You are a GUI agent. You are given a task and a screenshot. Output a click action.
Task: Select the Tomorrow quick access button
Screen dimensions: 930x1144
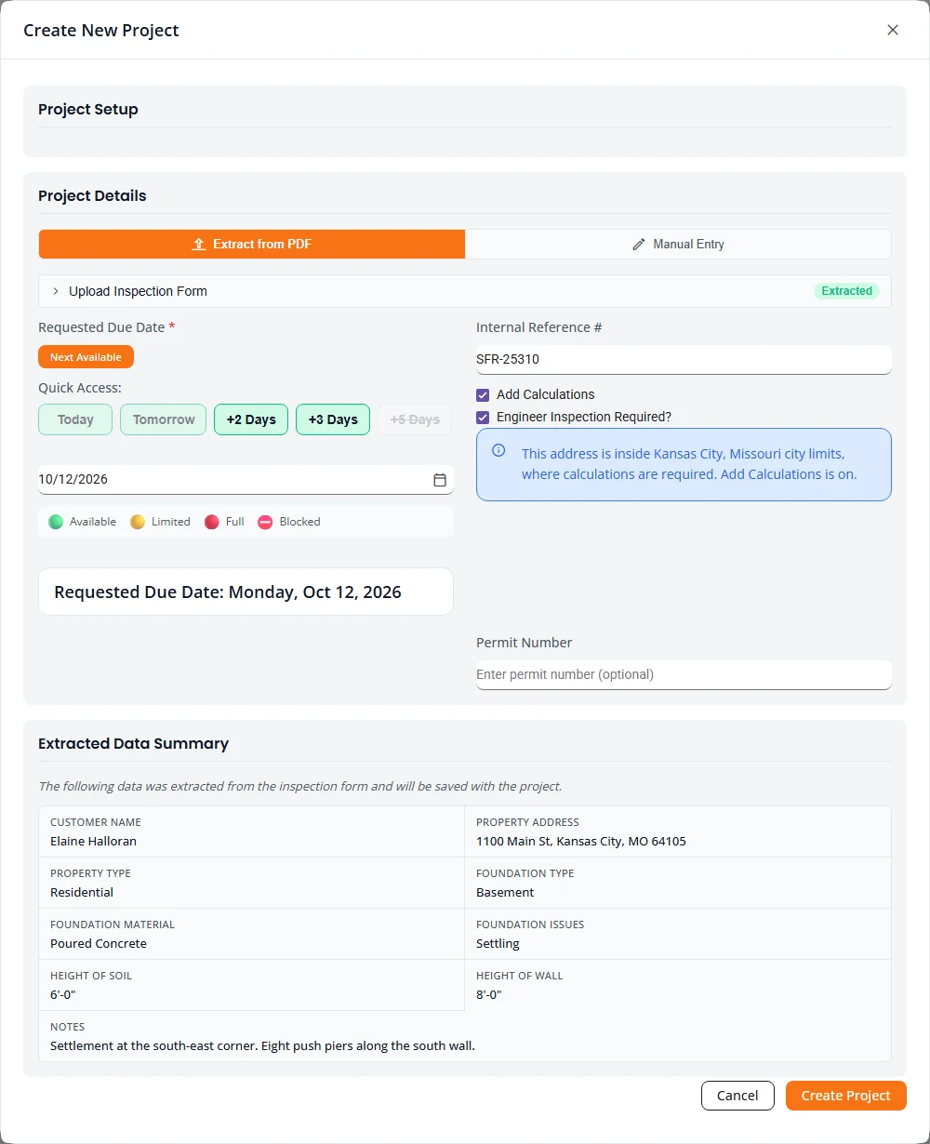coord(164,419)
